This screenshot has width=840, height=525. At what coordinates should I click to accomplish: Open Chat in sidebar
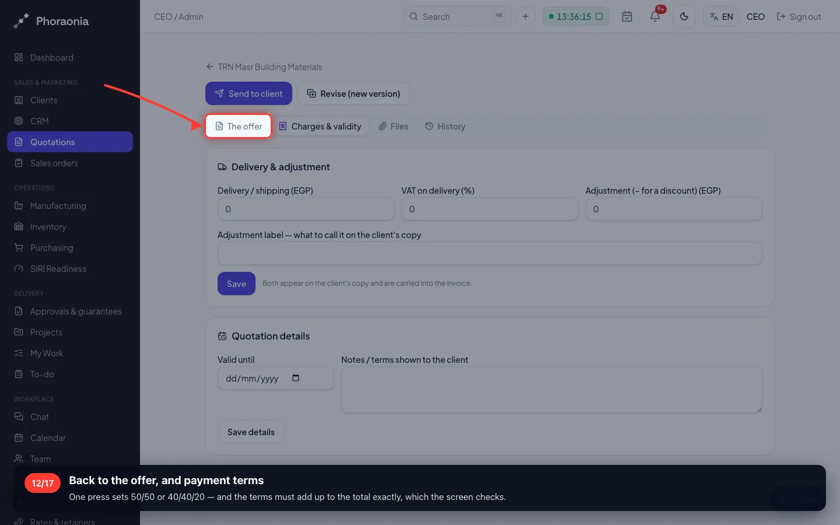tap(70, 417)
